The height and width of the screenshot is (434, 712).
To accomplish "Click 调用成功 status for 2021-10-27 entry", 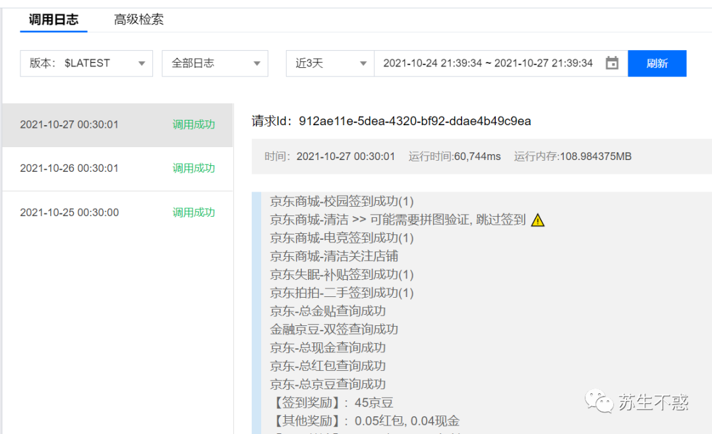I will tap(193, 124).
